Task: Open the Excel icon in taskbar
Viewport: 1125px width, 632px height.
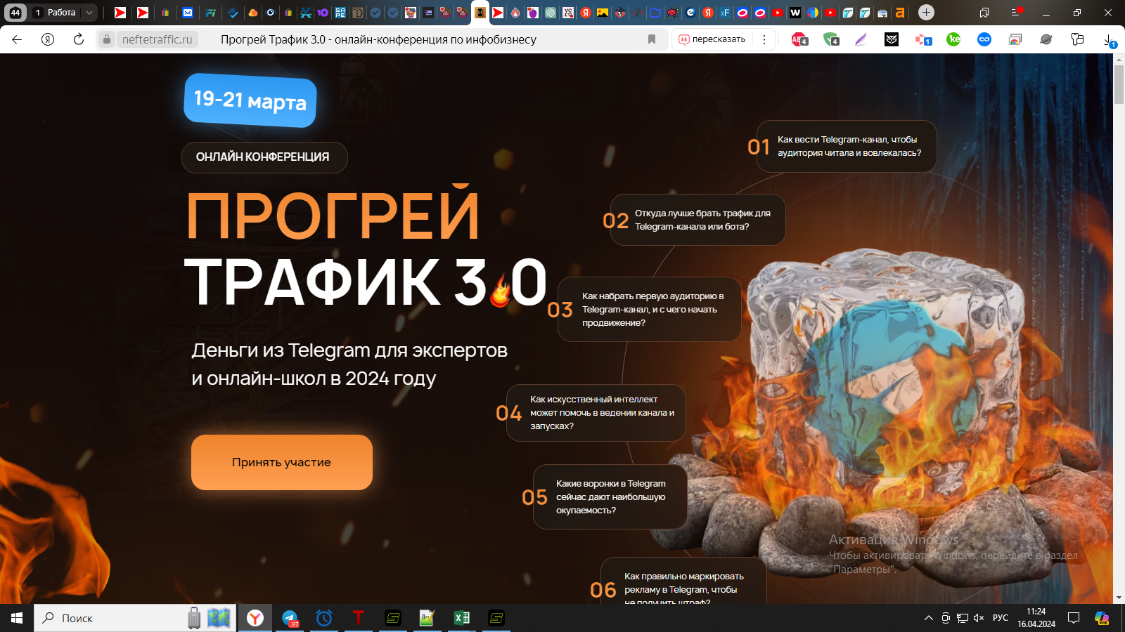Action: coord(461,618)
